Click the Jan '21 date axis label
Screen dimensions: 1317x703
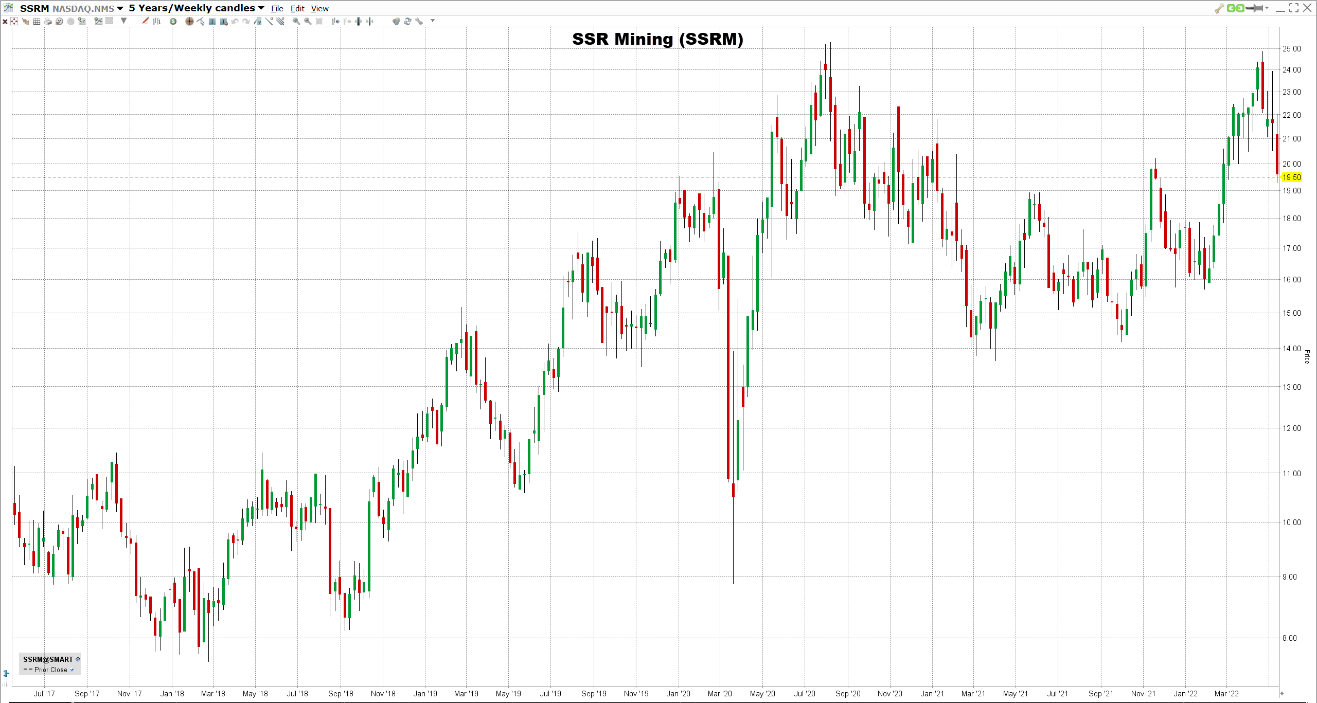click(932, 694)
